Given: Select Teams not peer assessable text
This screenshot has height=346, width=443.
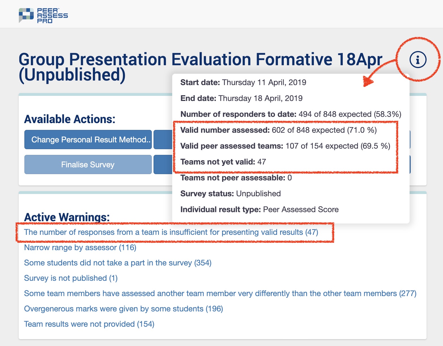Looking at the screenshot, I should (236, 178).
